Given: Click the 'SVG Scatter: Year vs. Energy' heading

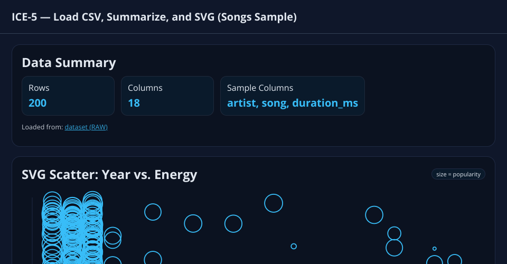Looking at the screenshot, I should (x=109, y=174).
